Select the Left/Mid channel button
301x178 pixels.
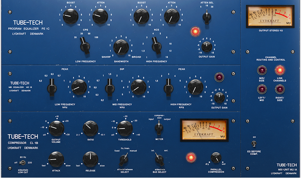click(262, 90)
